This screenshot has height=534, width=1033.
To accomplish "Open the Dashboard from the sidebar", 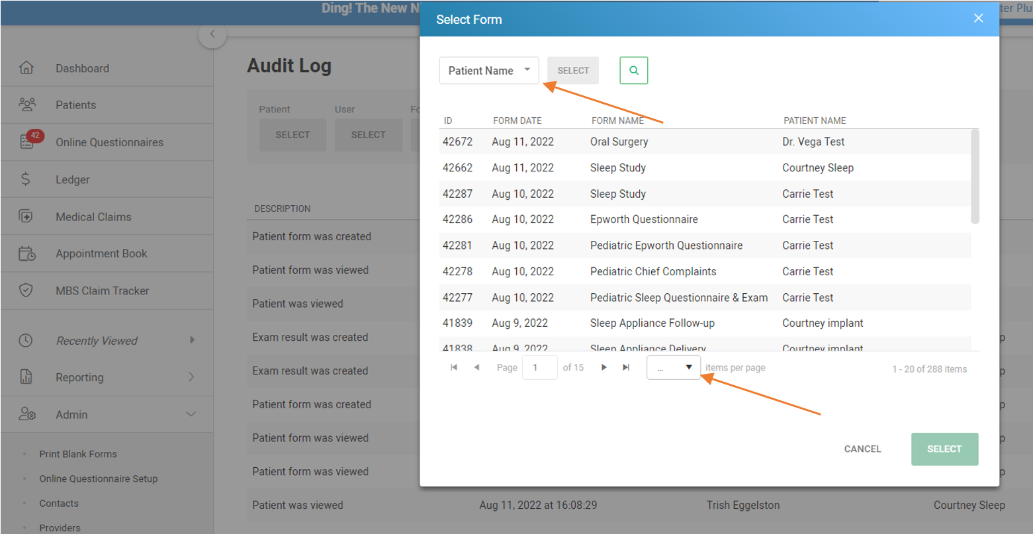I will (x=82, y=67).
